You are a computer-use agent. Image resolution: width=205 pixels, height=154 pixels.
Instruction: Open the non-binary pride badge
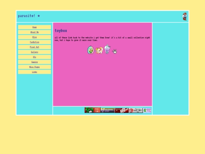coord(107,110)
